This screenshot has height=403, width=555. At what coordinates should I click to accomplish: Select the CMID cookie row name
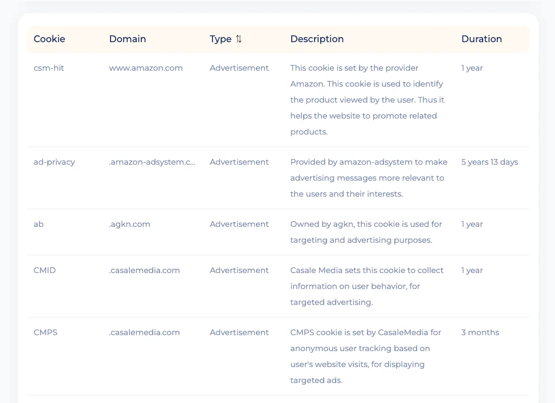pyautogui.click(x=44, y=270)
